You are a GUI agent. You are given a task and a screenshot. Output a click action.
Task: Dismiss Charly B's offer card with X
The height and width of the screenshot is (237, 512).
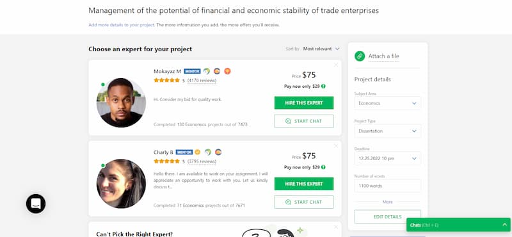336,146
